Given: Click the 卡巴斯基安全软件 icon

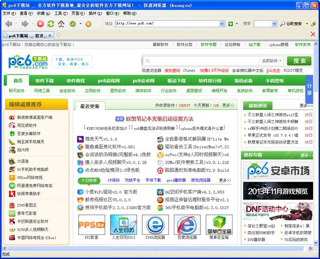Looking at the screenshot, I should (x=12, y=221).
